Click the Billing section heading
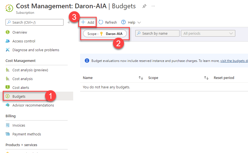 click(x=10, y=116)
